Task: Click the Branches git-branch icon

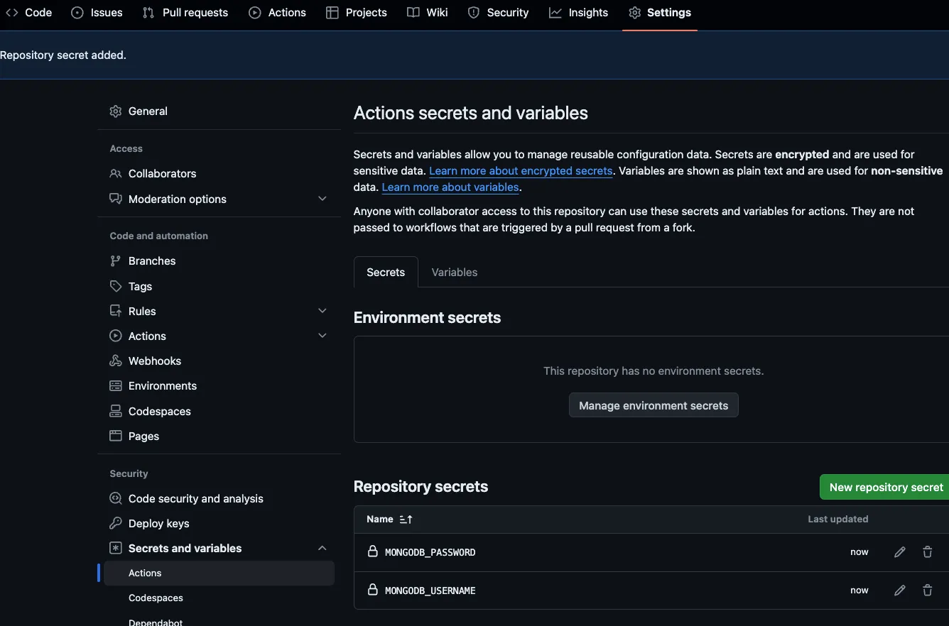Action: (116, 261)
